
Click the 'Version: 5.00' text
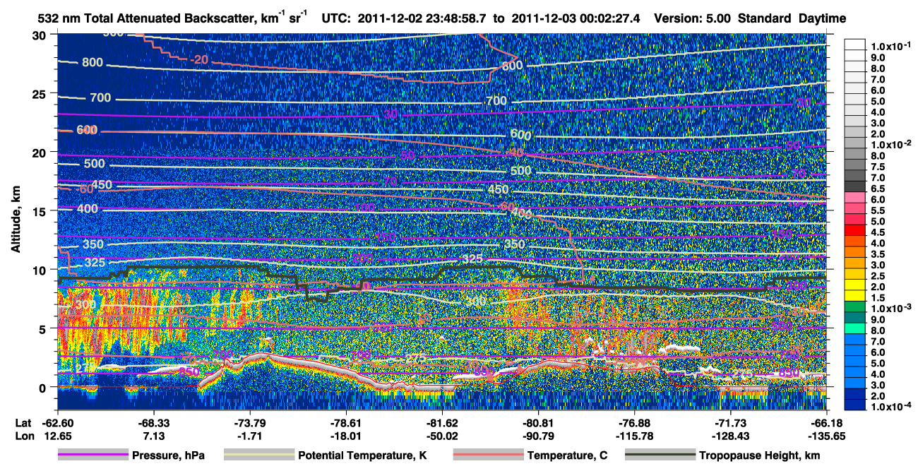[692, 18]
